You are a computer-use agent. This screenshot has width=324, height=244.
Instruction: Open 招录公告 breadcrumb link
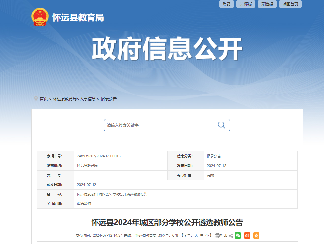click(109, 99)
